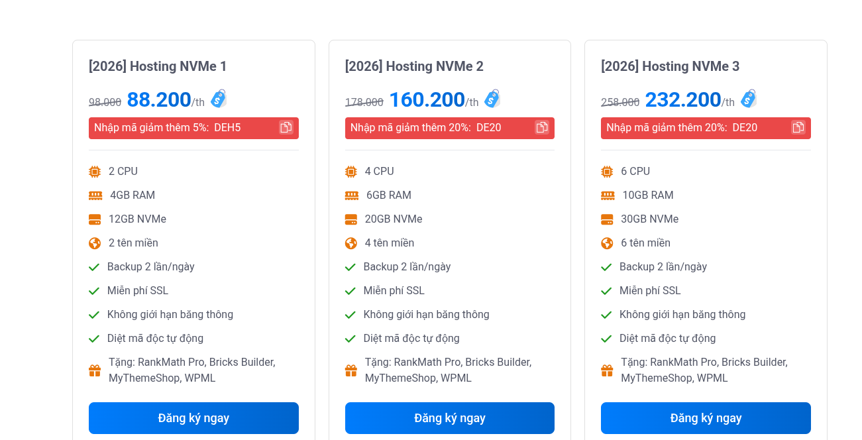Click the discount tag icon next to 232.200
Viewport: 862px width, 440px height.
[x=749, y=98]
